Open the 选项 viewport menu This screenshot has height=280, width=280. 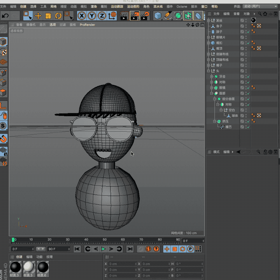pyautogui.click(x=52, y=25)
